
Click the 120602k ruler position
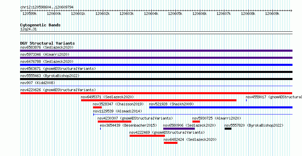102,14
